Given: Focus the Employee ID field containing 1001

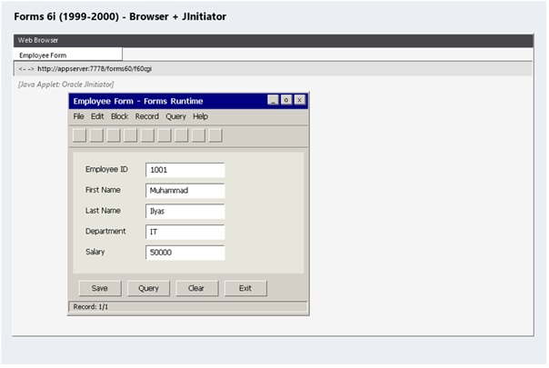Looking at the screenshot, I should 185,170.
